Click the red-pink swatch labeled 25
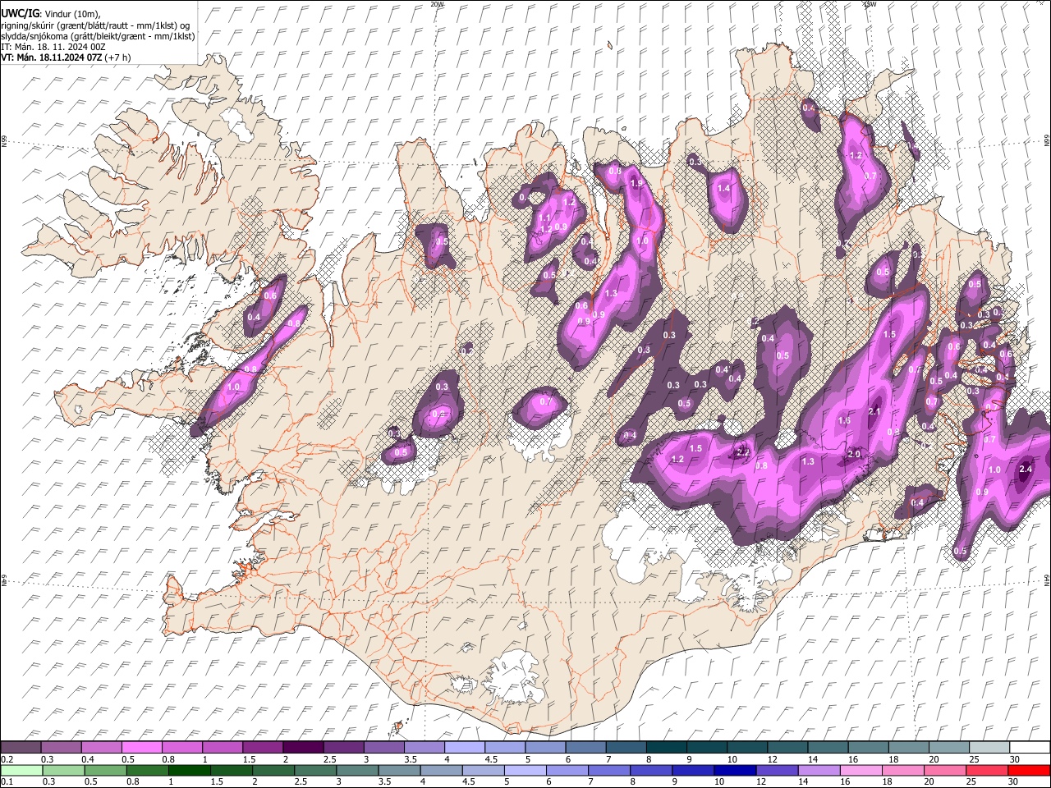 coord(986,770)
